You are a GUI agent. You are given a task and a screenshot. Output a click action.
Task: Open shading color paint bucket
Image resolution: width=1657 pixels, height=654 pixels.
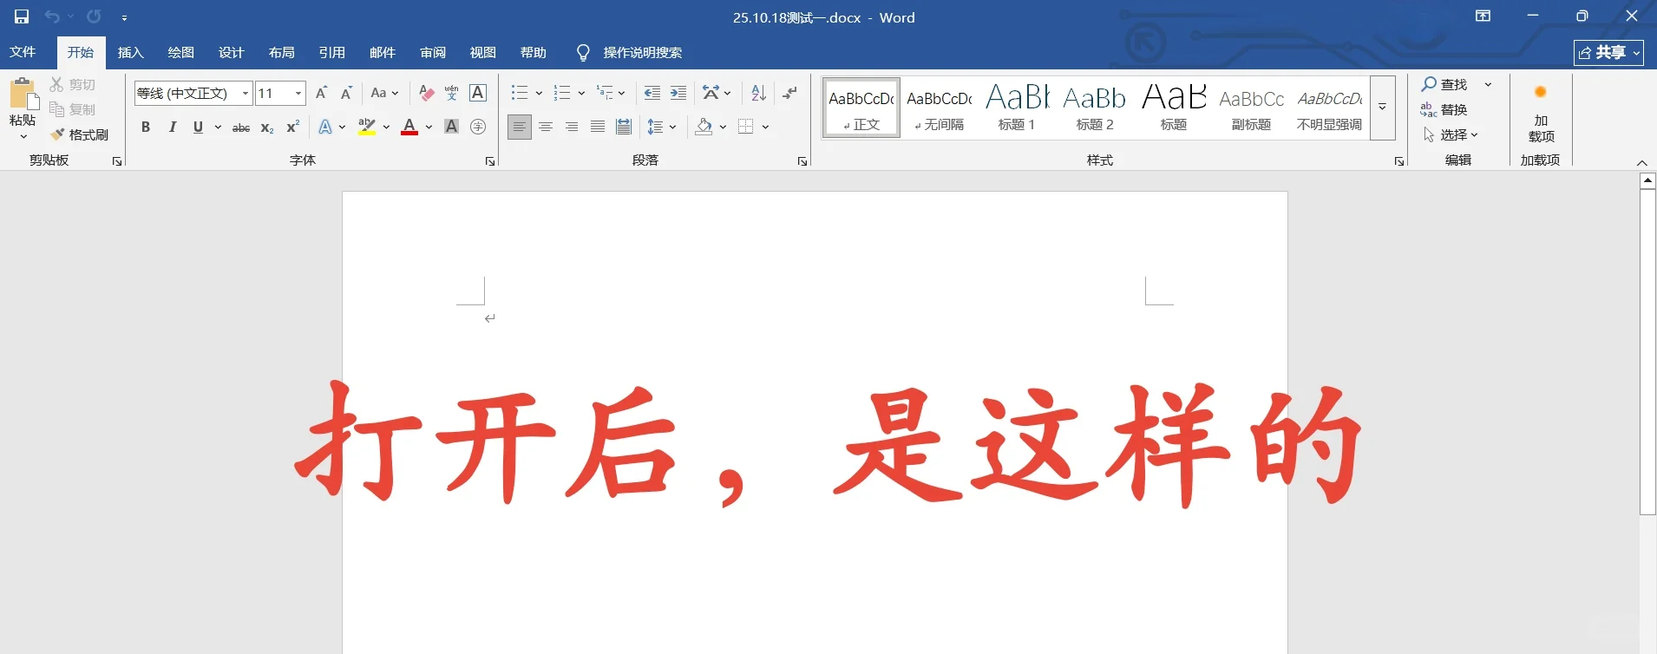[704, 127]
